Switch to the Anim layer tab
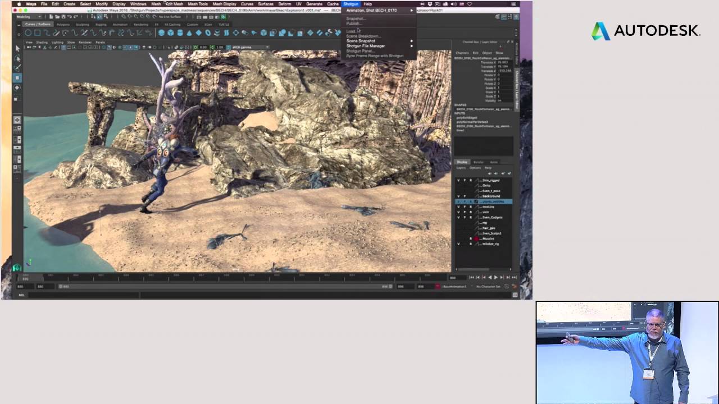This screenshot has height=404, width=719. (494, 162)
